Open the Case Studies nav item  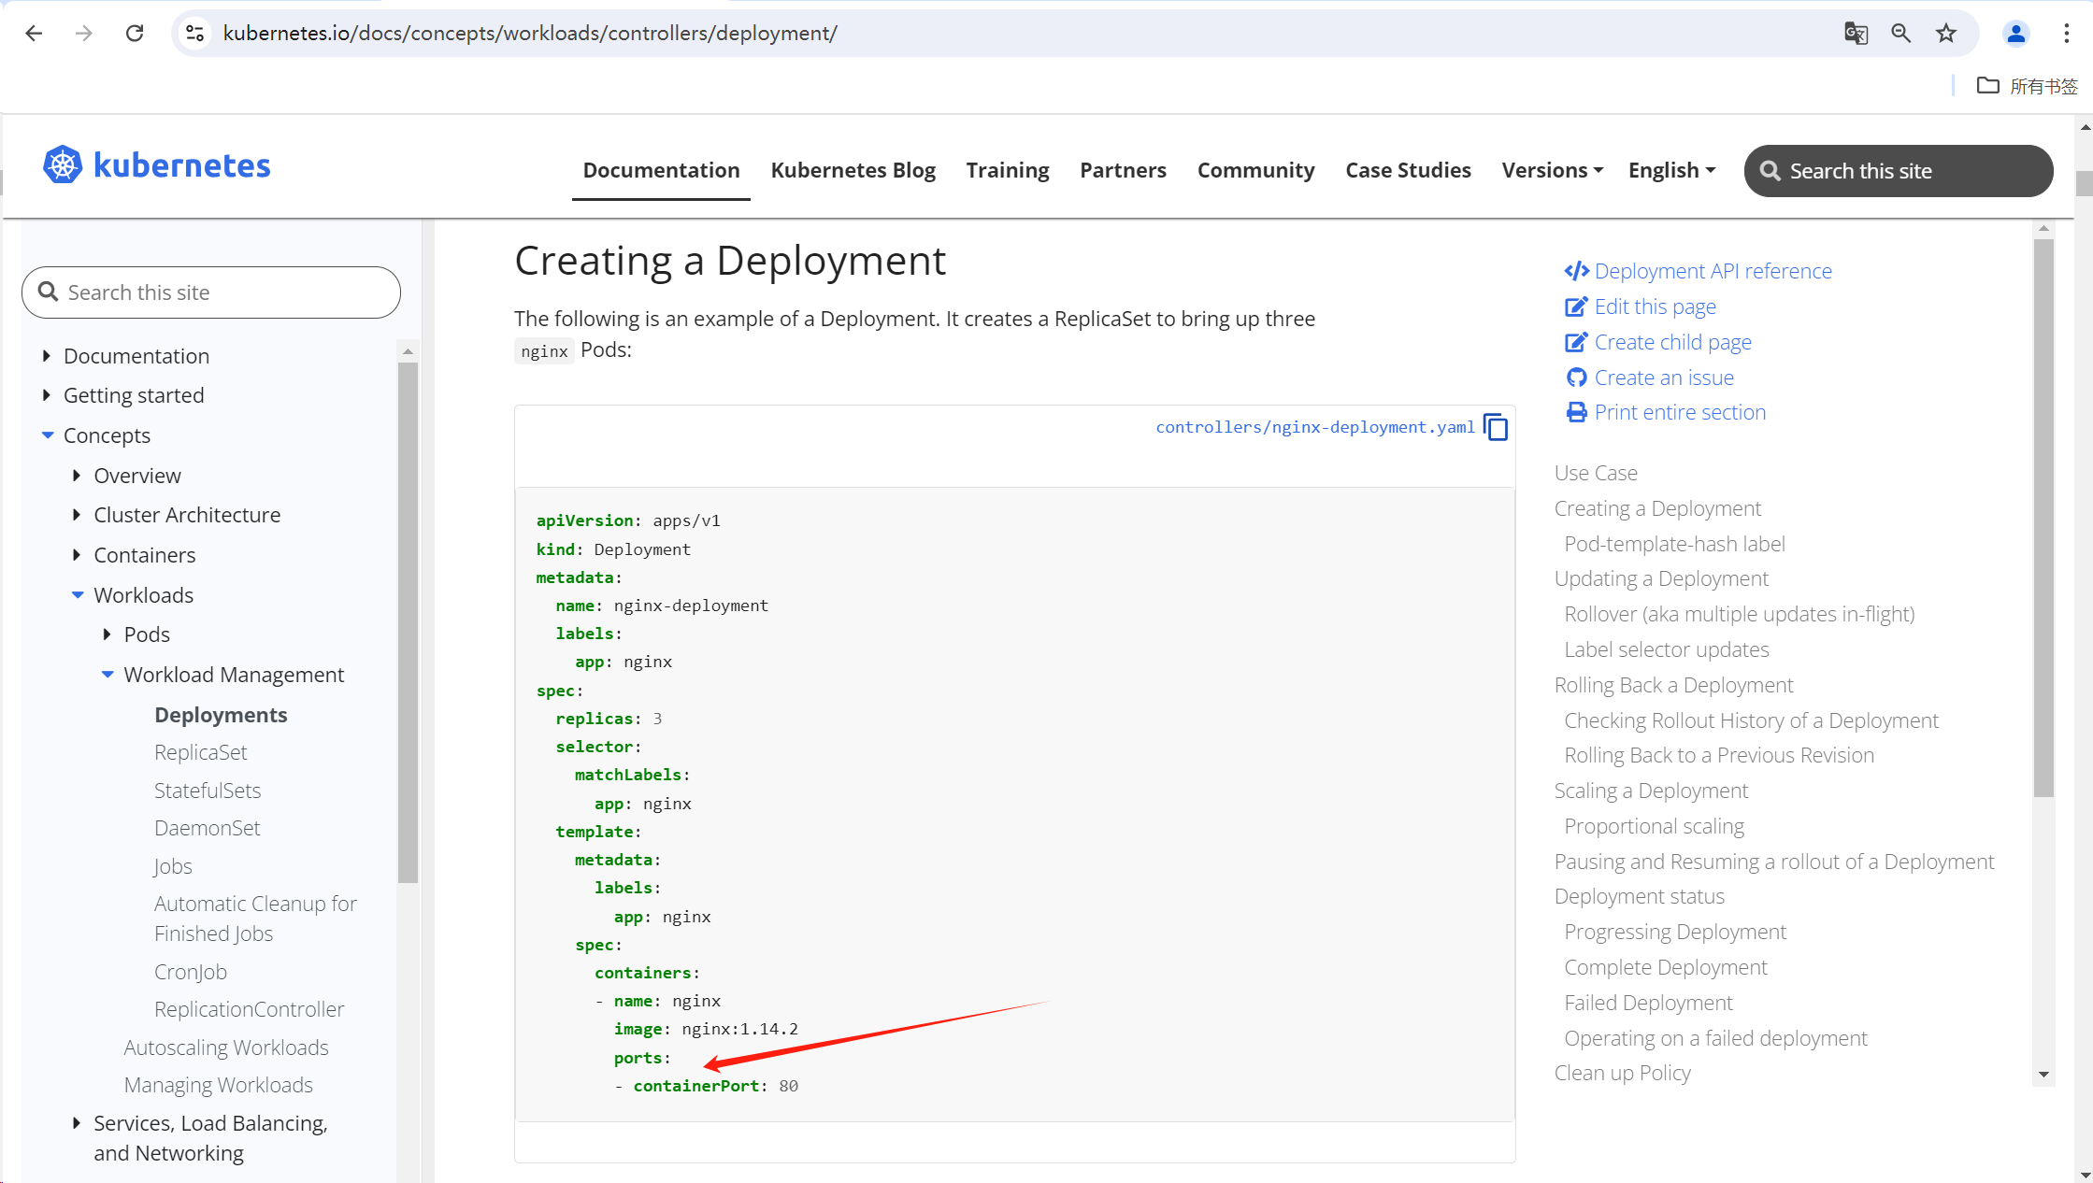pos(1408,170)
